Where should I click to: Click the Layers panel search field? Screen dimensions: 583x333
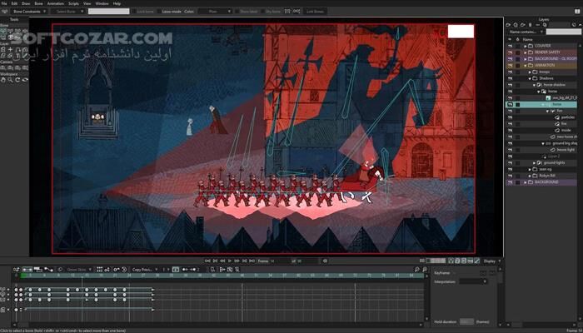[564, 32]
